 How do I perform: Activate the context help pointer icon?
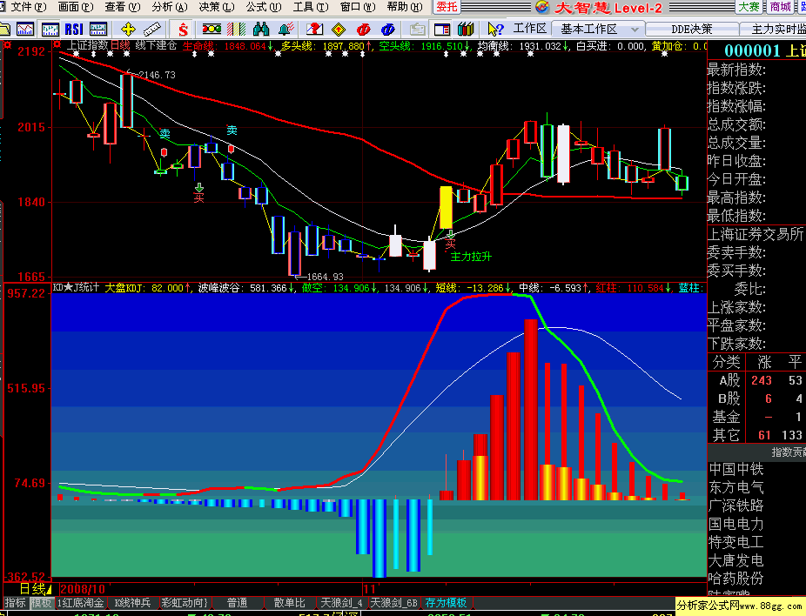(495, 30)
